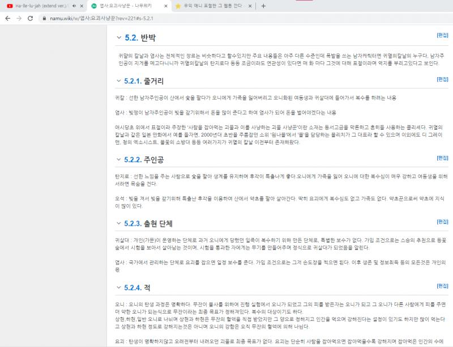This screenshot has height=347, width=453.
Task: Collapse section 5.2.4. 적 chevron
Action: [118, 287]
